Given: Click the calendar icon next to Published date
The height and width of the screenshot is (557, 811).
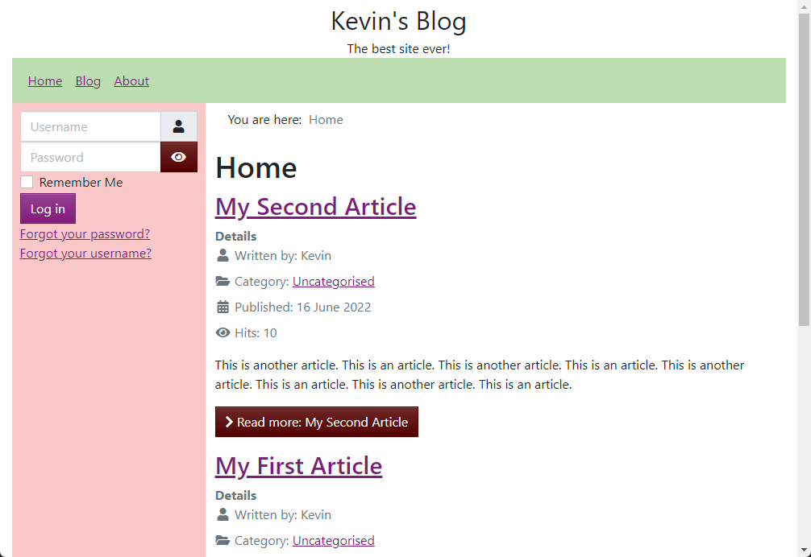Looking at the screenshot, I should click(223, 307).
